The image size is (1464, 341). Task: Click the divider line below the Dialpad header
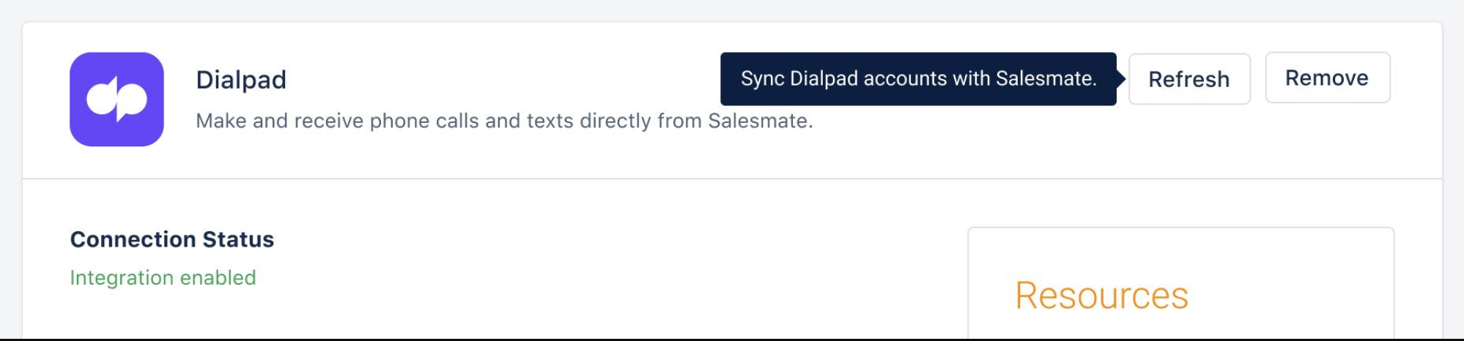732,179
